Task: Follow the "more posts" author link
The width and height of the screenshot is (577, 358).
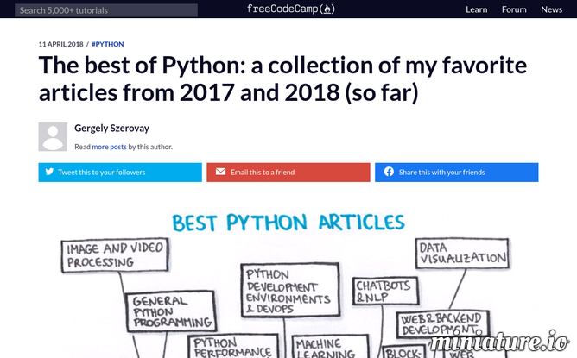Action: tap(109, 147)
